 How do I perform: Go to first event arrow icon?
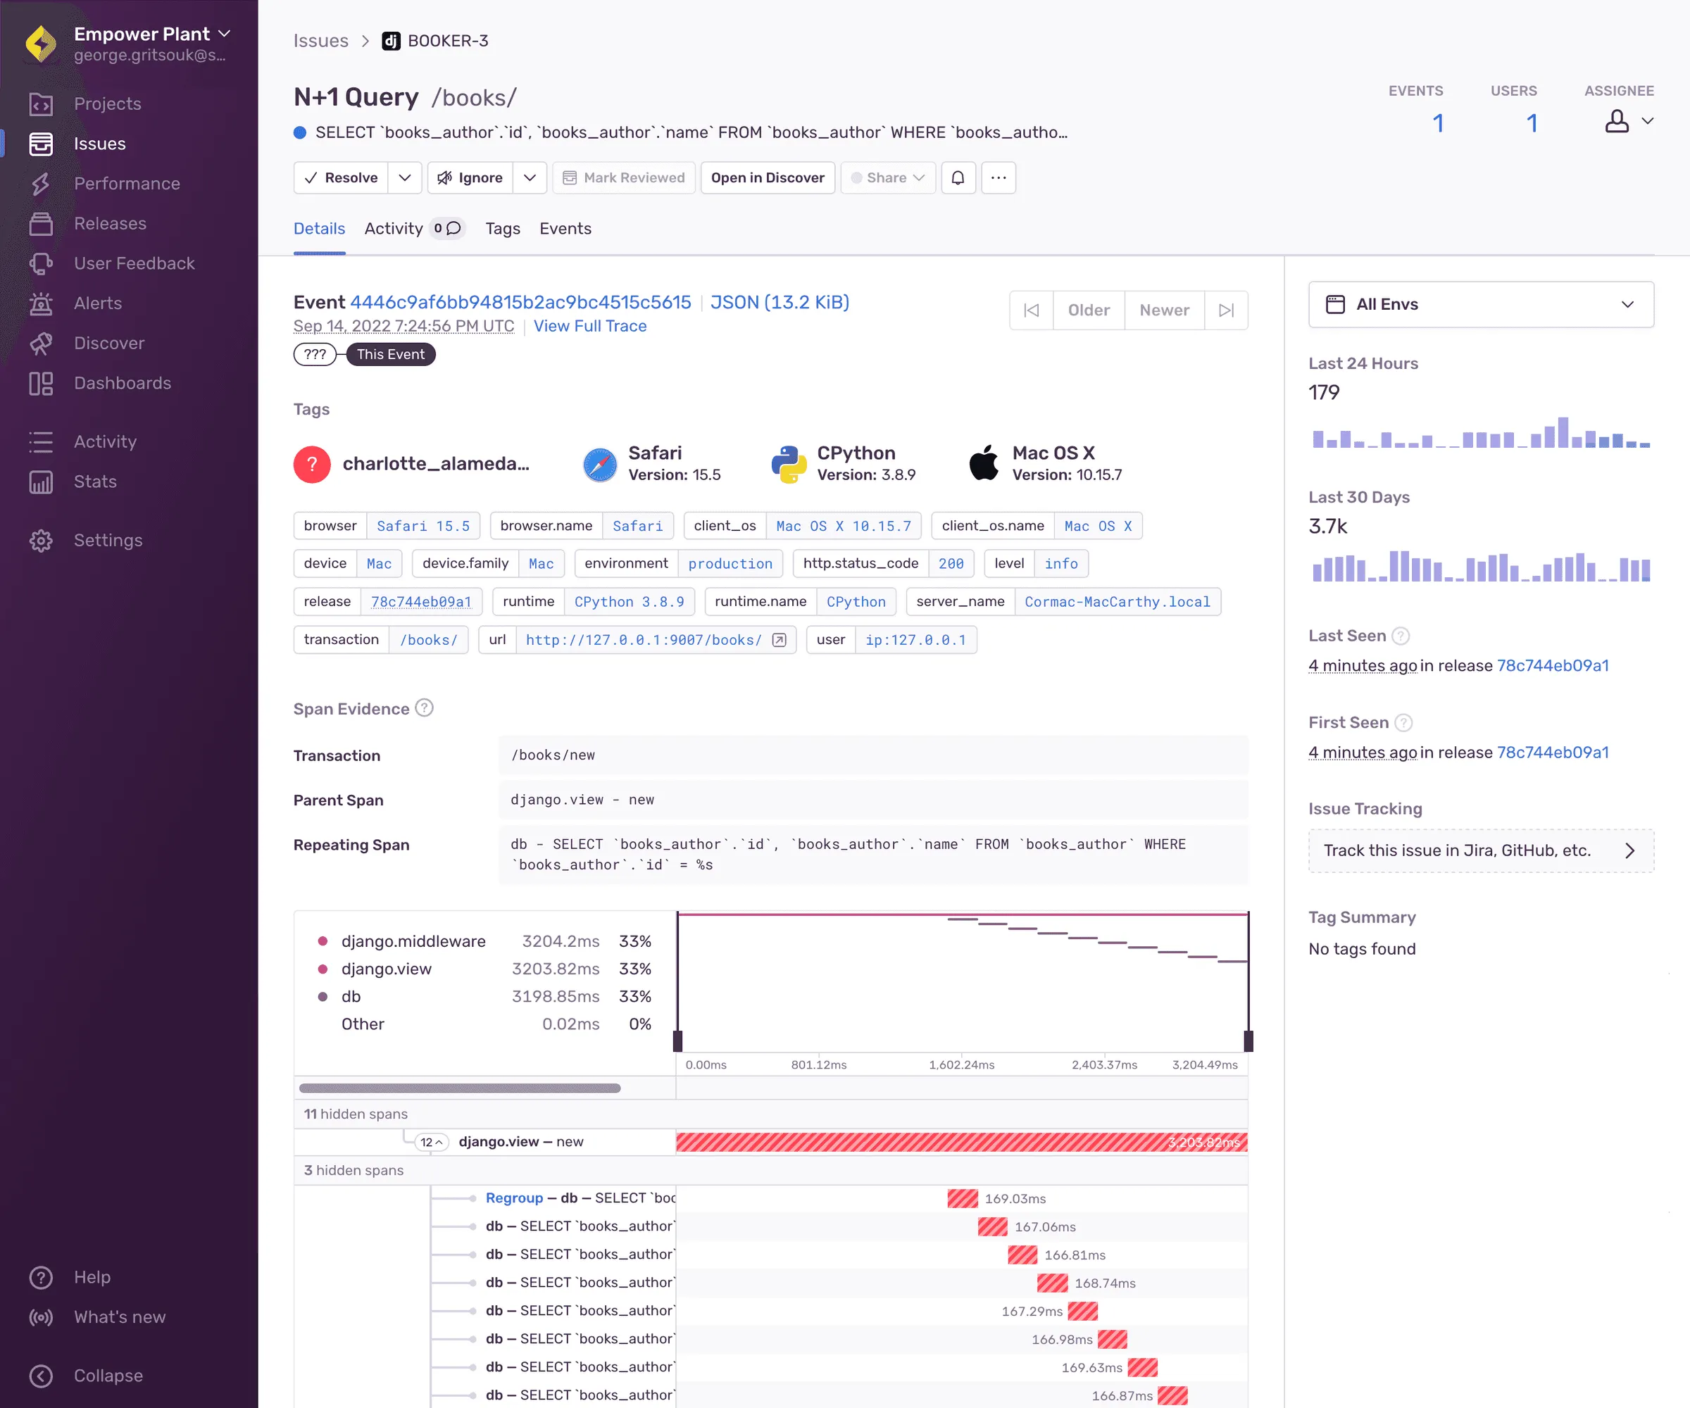(1031, 310)
